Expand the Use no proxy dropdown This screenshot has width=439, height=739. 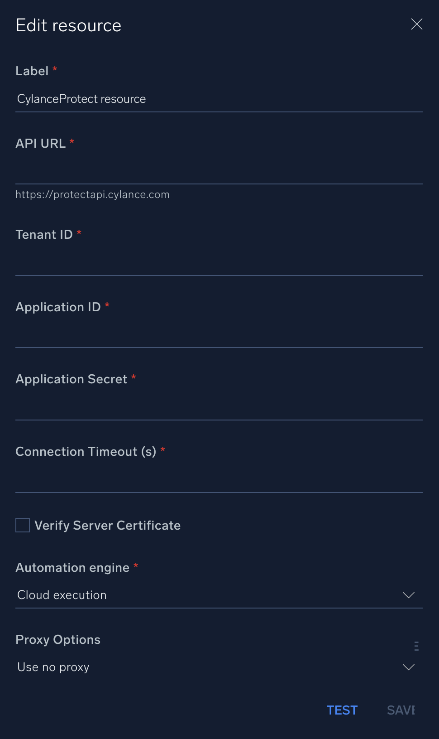click(x=219, y=667)
